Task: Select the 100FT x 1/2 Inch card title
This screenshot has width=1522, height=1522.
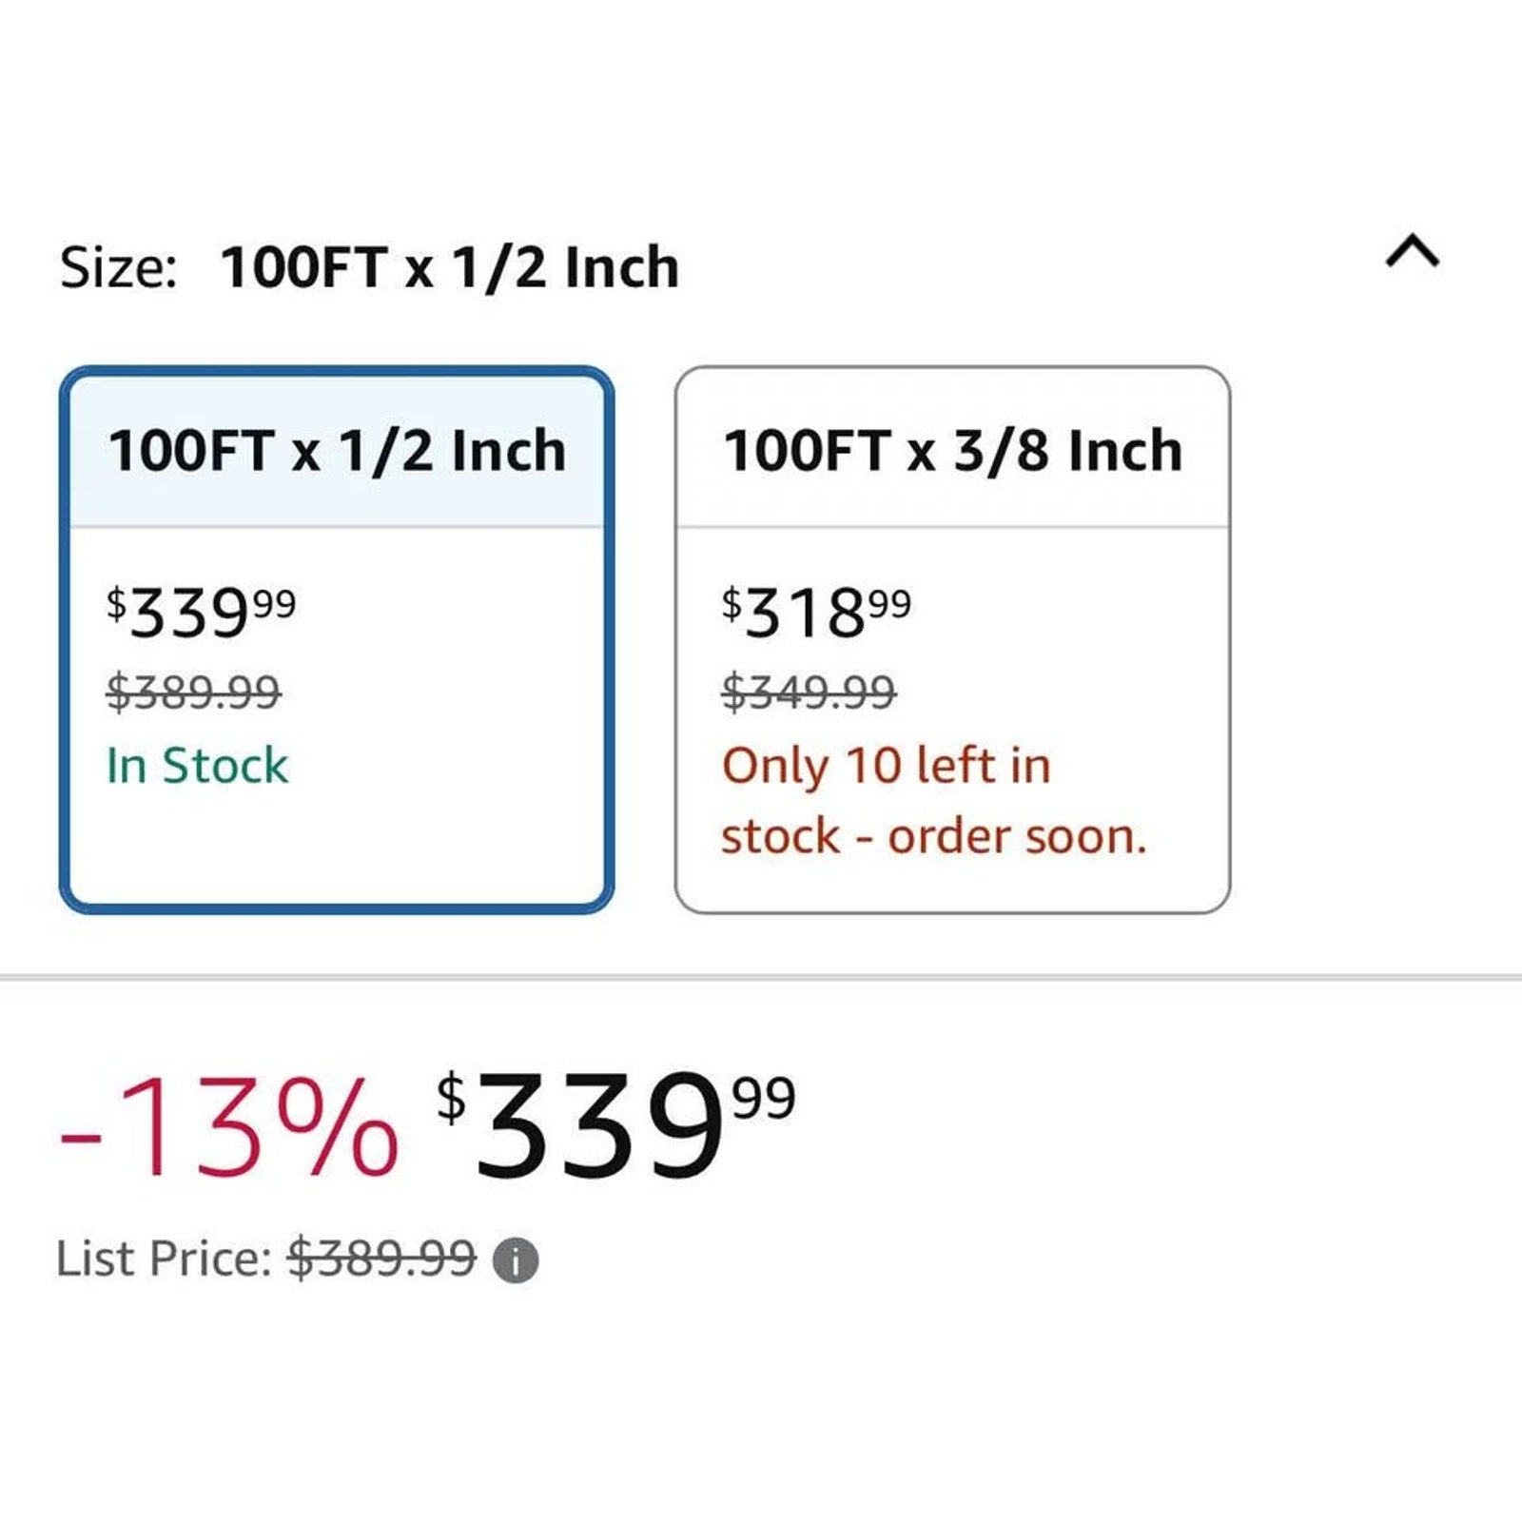Action: 337,450
